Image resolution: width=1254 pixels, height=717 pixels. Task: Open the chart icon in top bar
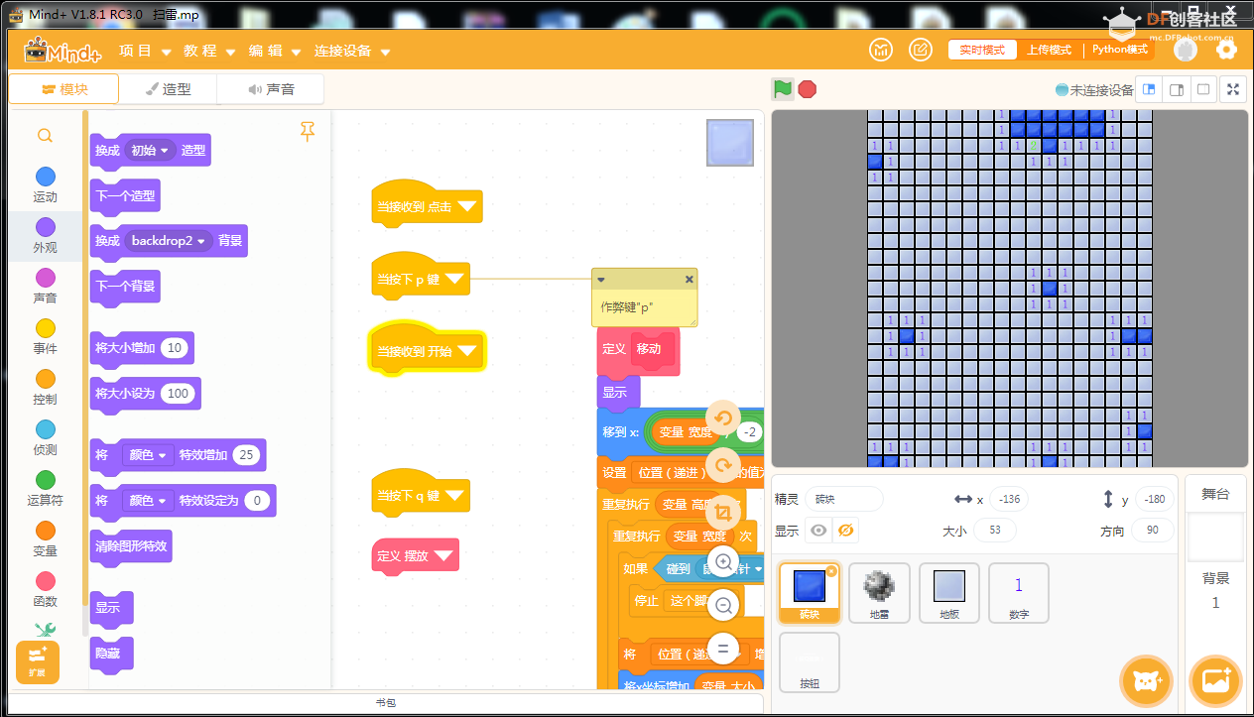click(x=881, y=50)
